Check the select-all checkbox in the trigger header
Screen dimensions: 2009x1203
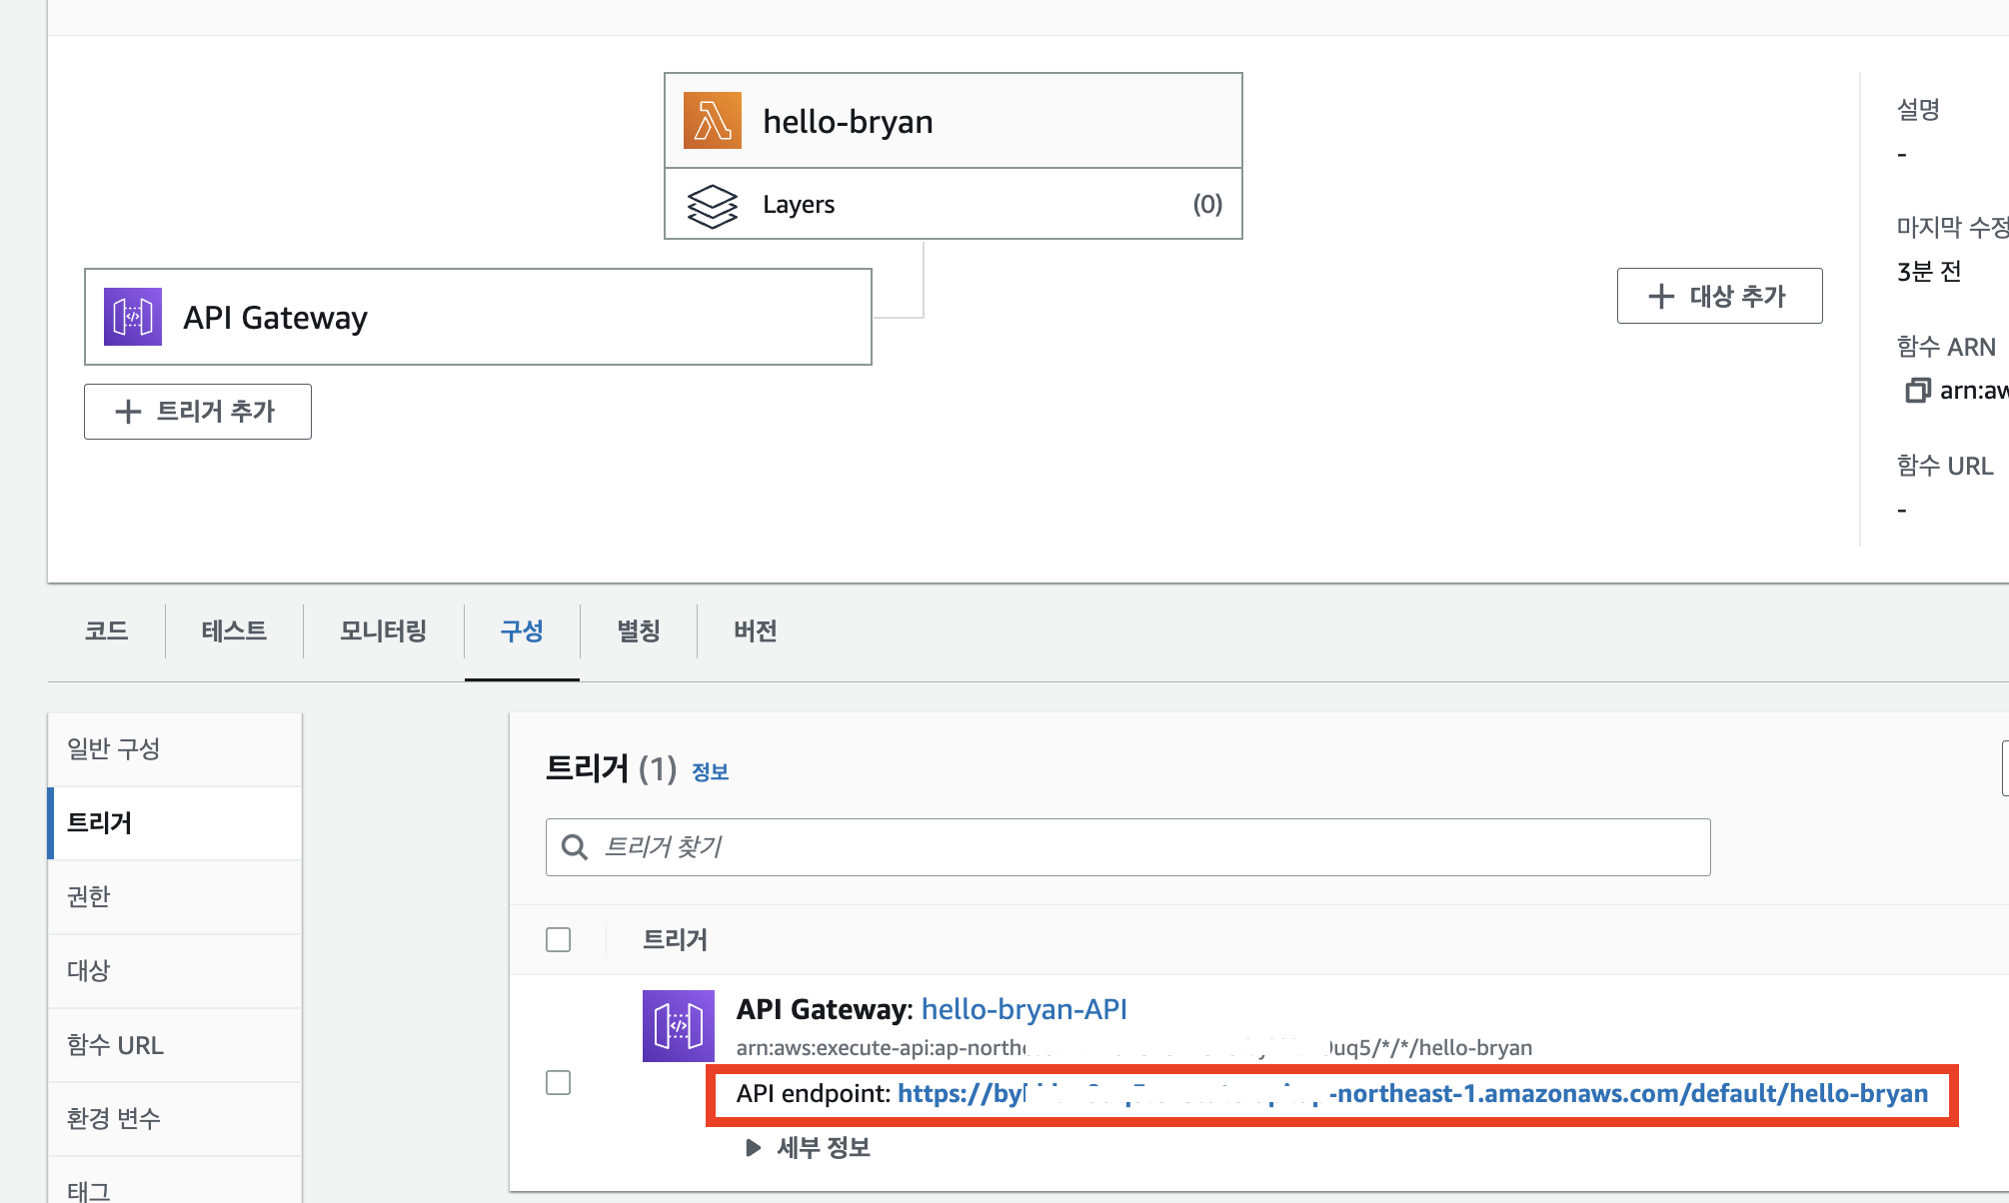click(x=558, y=939)
